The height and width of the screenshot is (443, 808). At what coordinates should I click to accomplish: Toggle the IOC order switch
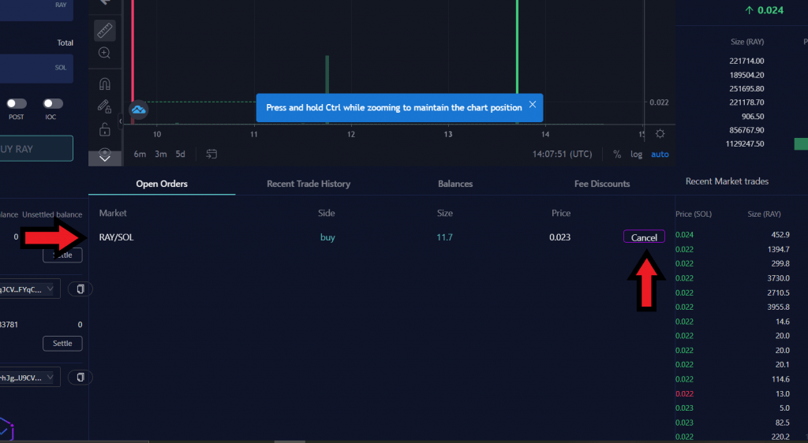[53, 103]
